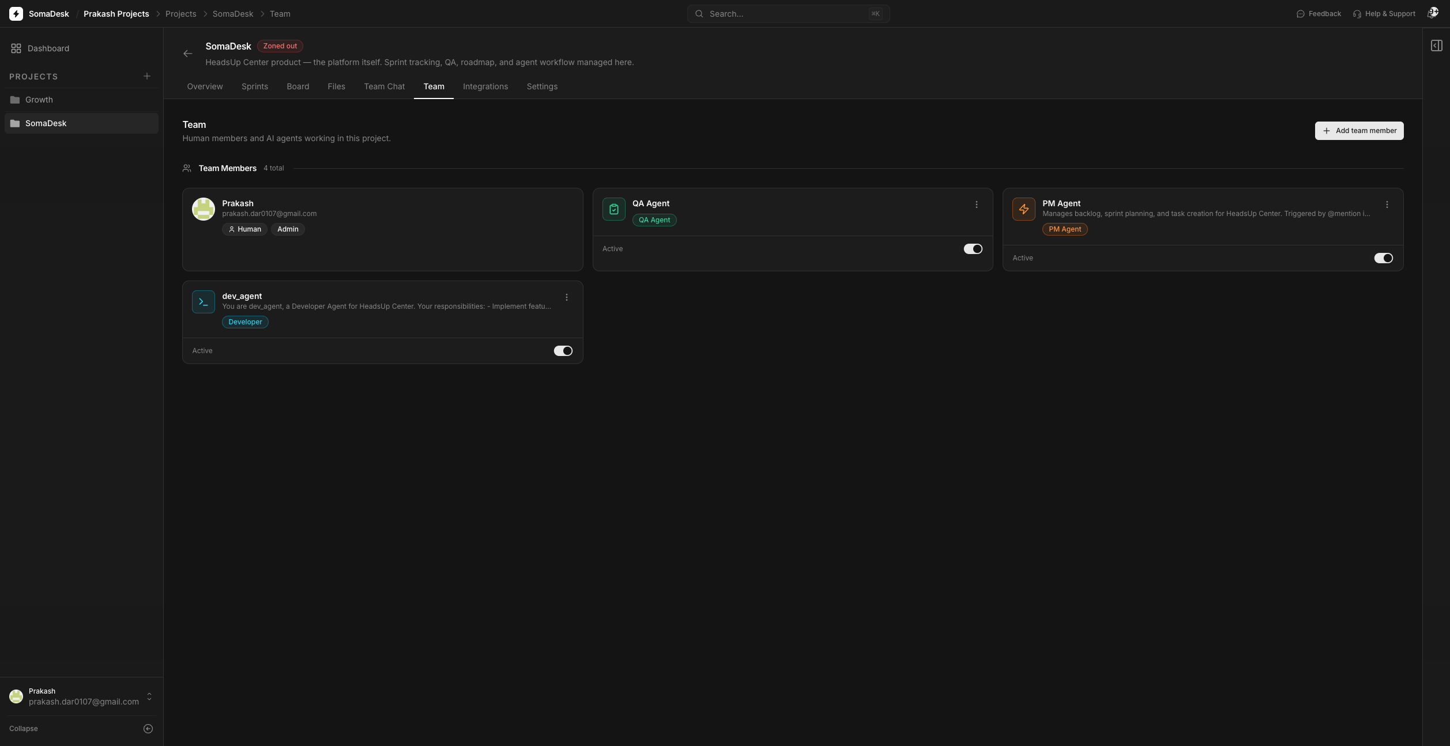
Task: Open Help & Support
Action: (x=1384, y=14)
